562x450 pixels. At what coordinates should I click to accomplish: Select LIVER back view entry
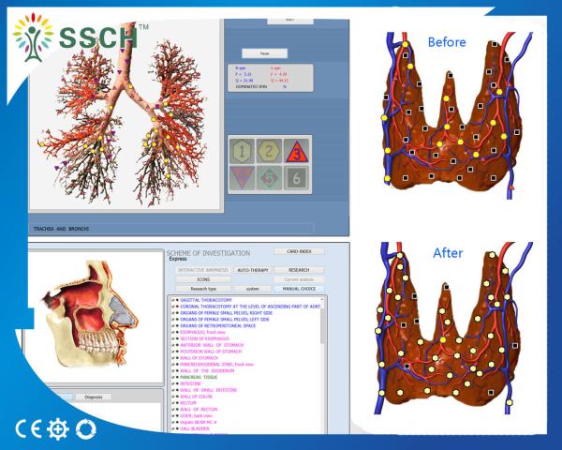[196, 416]
